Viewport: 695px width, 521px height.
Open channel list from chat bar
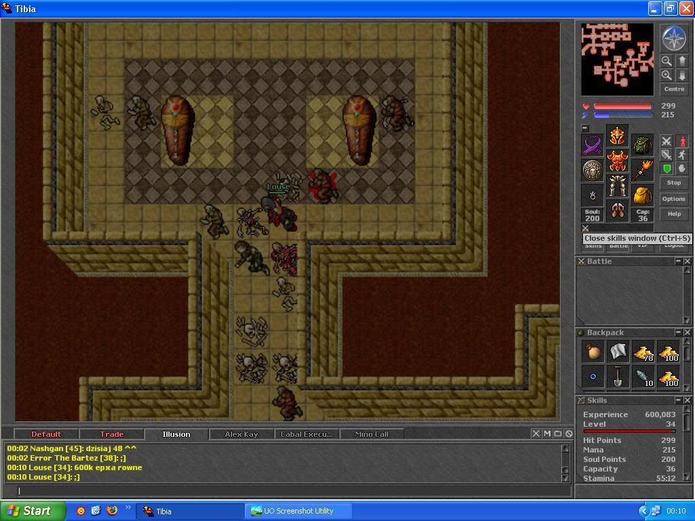[x=558, y=433]
